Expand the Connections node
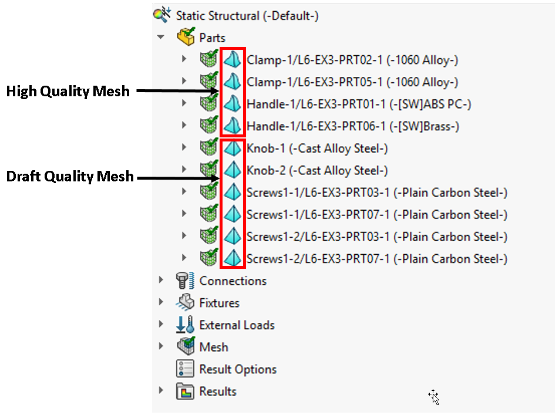The width and height of the screenshot is (559, 415). [x=161, y=281]
